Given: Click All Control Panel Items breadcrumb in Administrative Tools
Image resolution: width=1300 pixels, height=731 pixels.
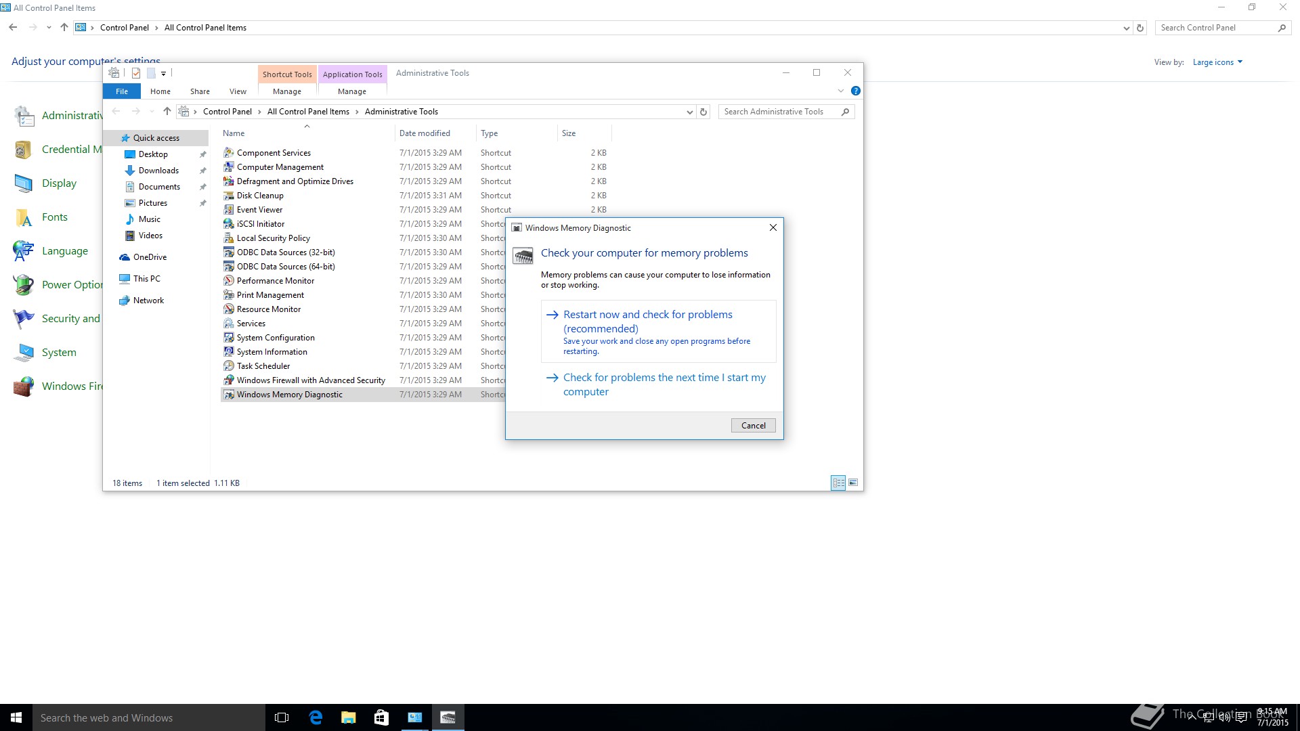Looking at the screenshot, I should point(308,112).
